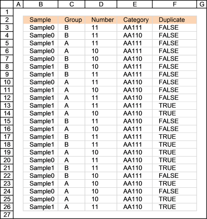Click the Category header cell
The width and height of the screenshot is (207, 219).
[x=135, y=20]
